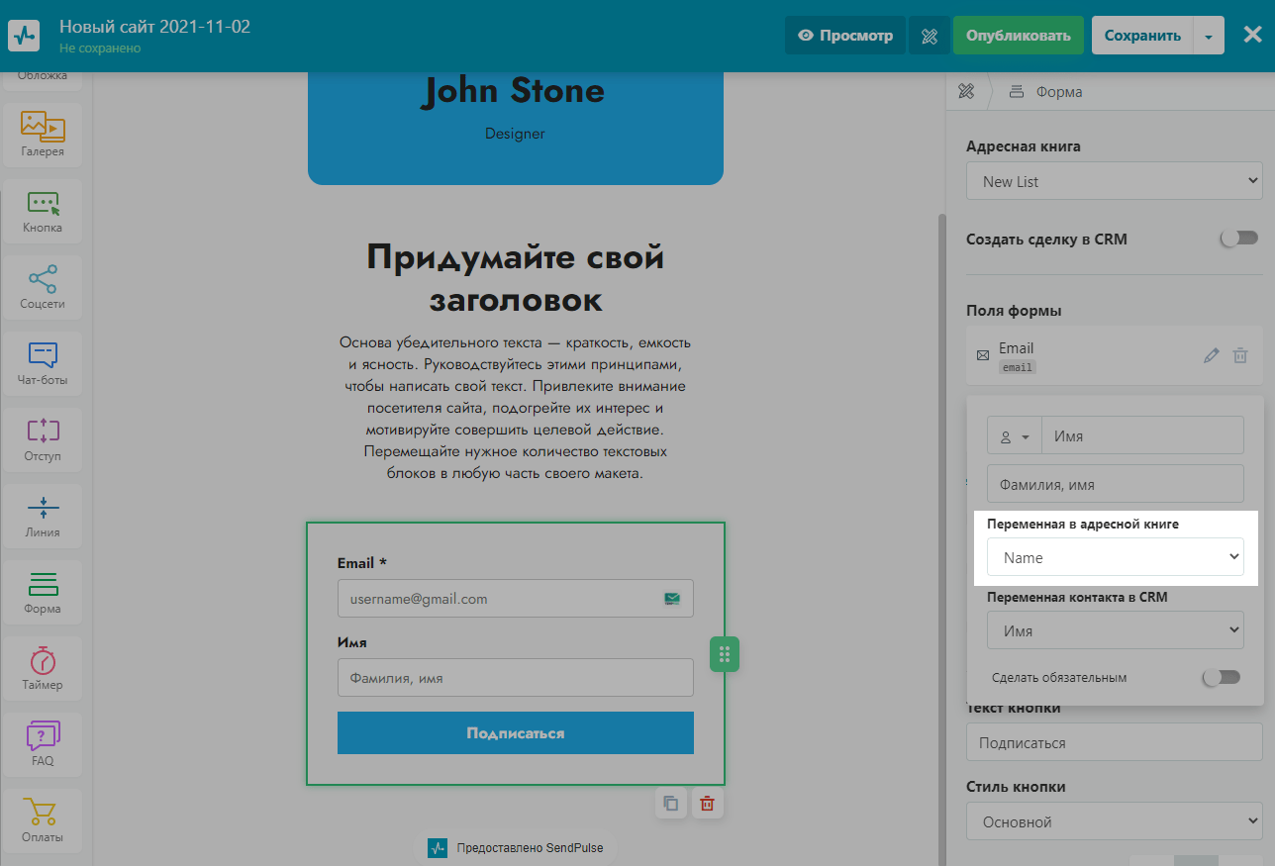Open the CRM contact variable dropdown
This screenshot has height=866, width=1275.
tap(1115, 630)
